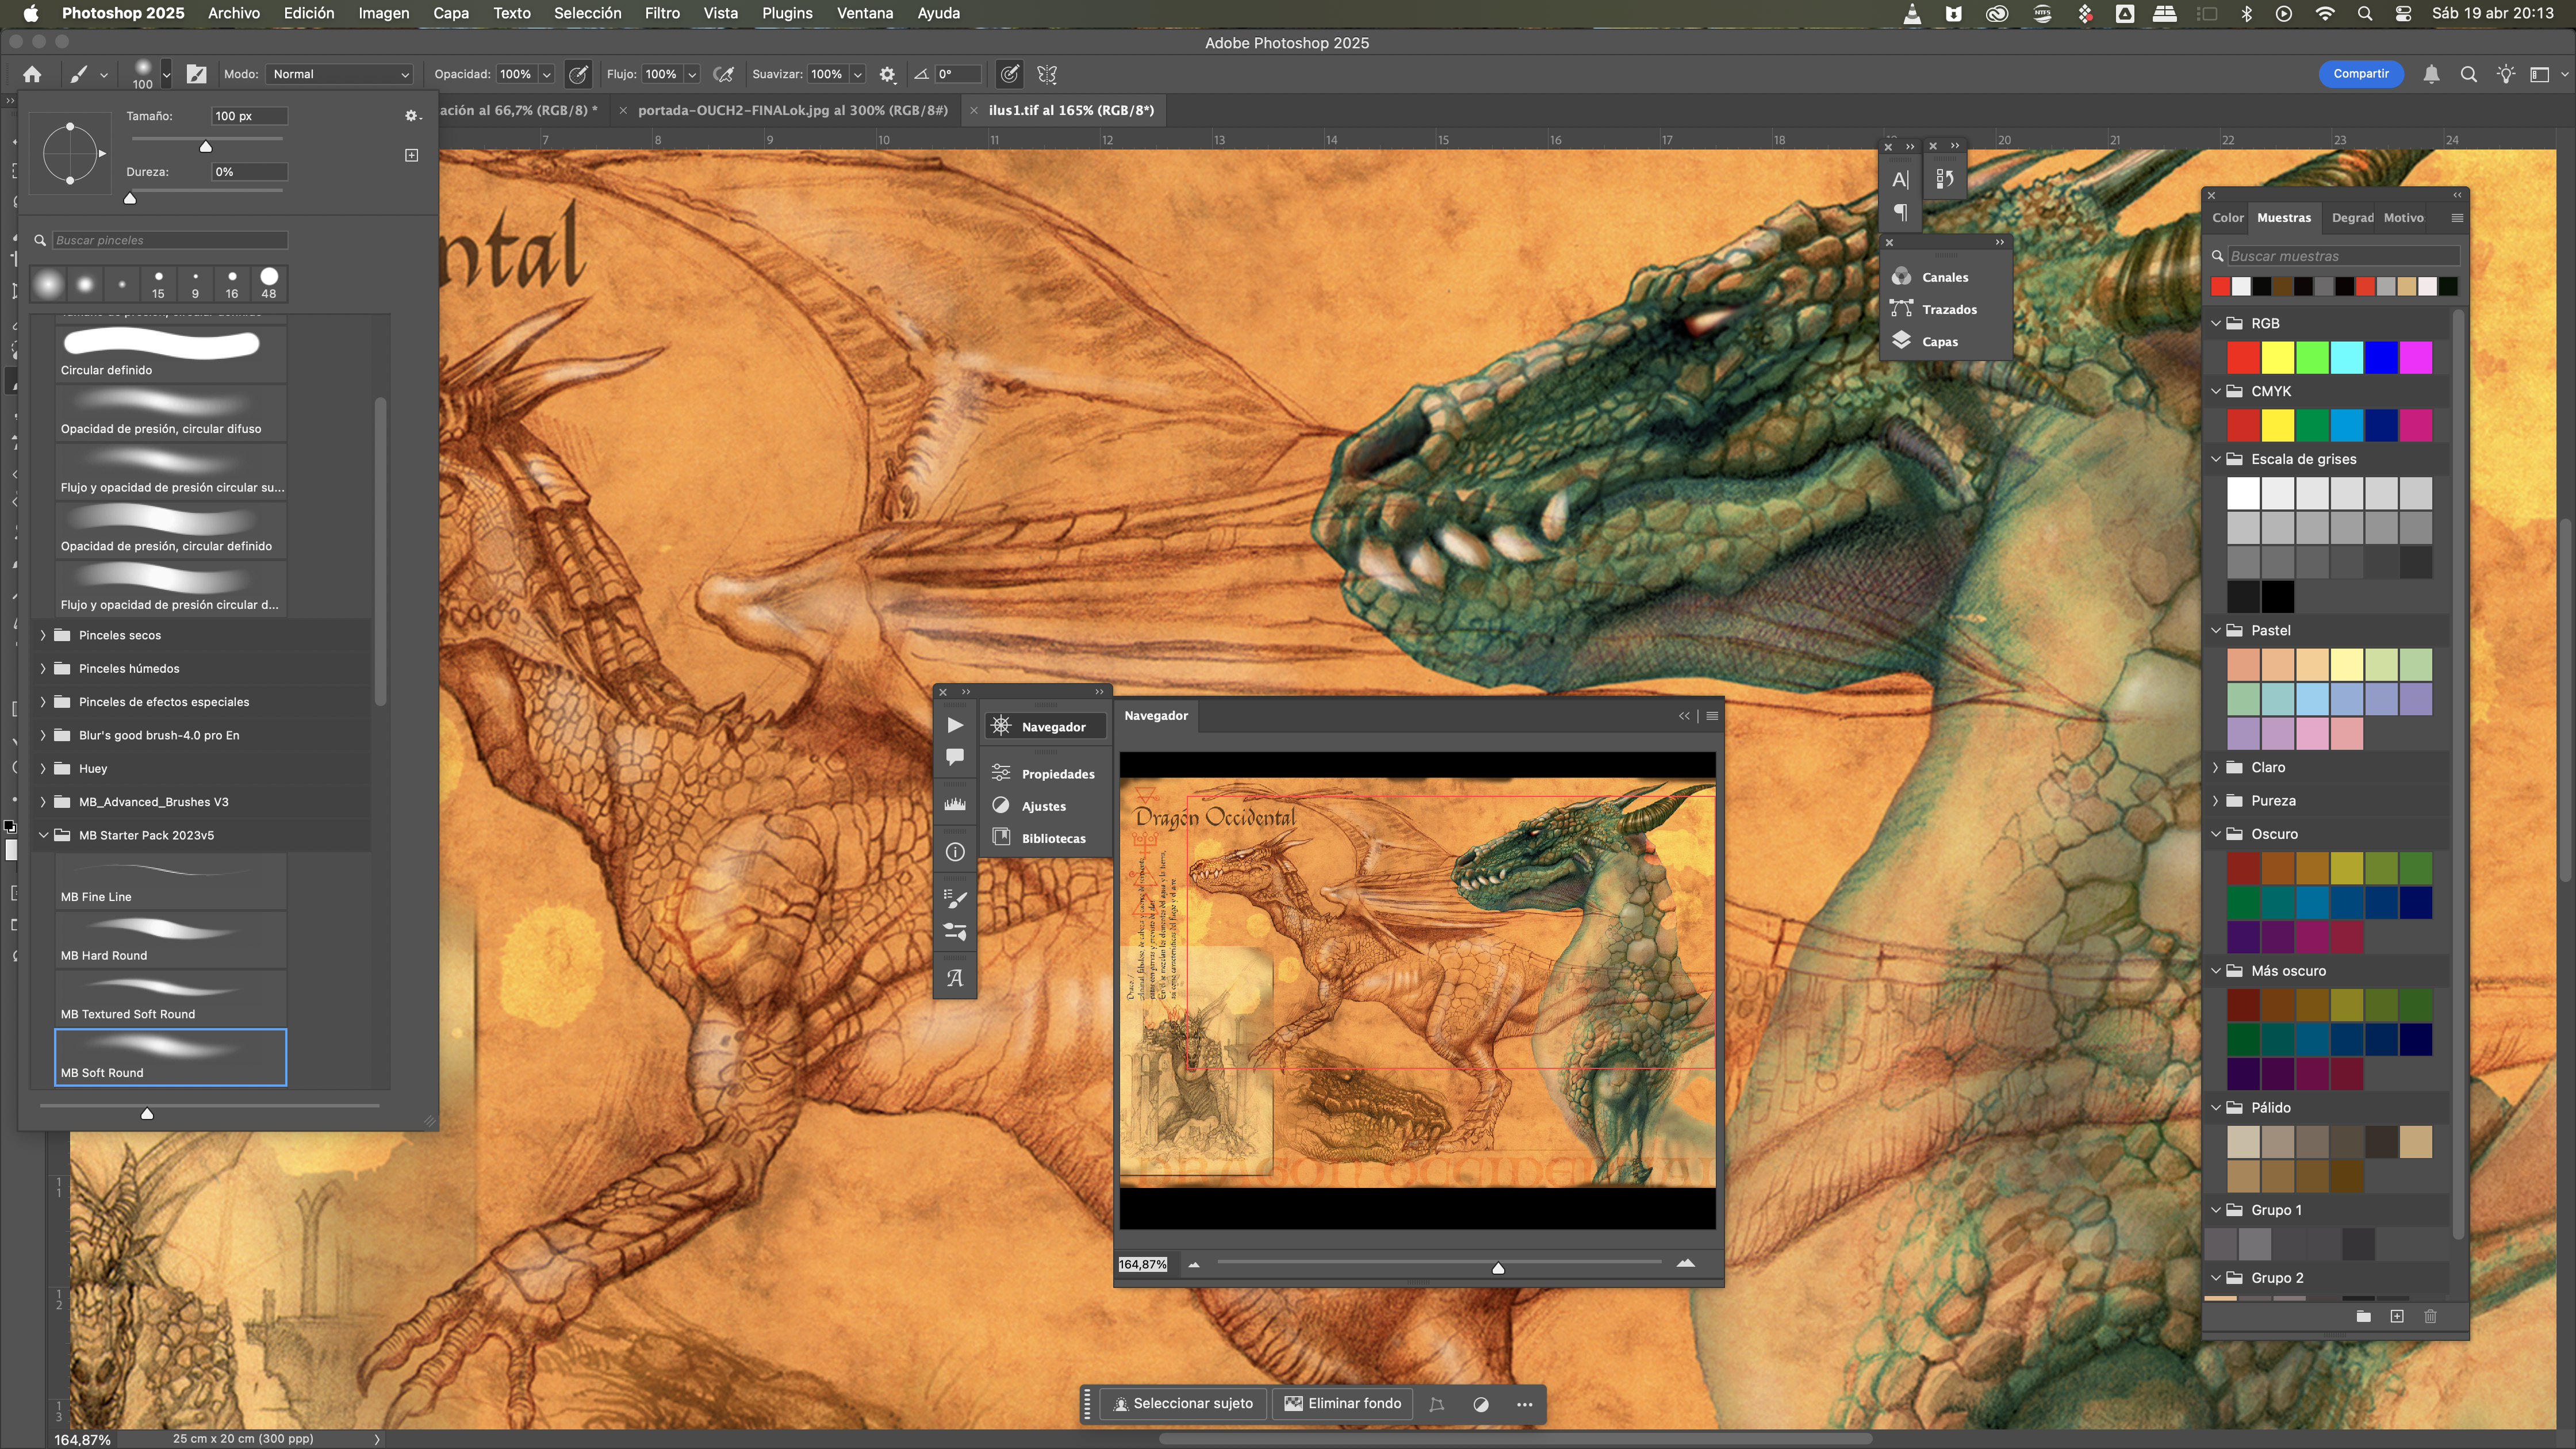This screenshot has height=1449, width=2576.
Task: Open the Capa menu
Action: 451,13
